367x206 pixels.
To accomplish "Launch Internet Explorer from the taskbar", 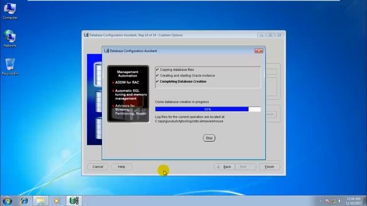I will 24,201.
